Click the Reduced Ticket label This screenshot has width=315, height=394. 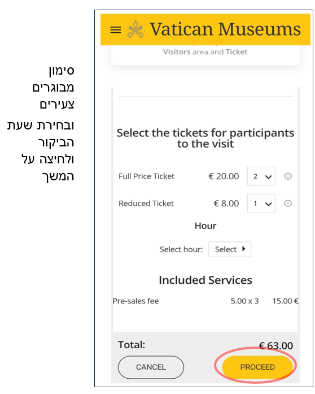click(x=146, y=204)
